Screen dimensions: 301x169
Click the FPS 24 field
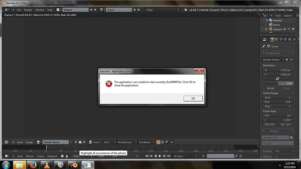(x=277, y=116)
